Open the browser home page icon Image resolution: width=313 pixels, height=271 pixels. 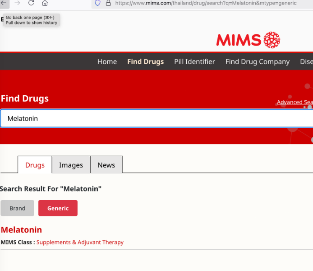click(x=45, y=3)
